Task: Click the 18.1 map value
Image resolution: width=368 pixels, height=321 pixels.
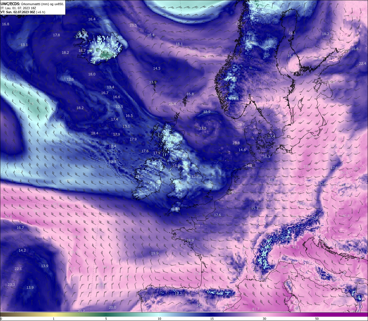Action: [x=179, y=44]
